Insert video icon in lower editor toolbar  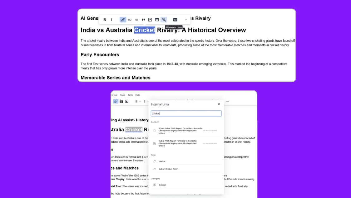127,101
